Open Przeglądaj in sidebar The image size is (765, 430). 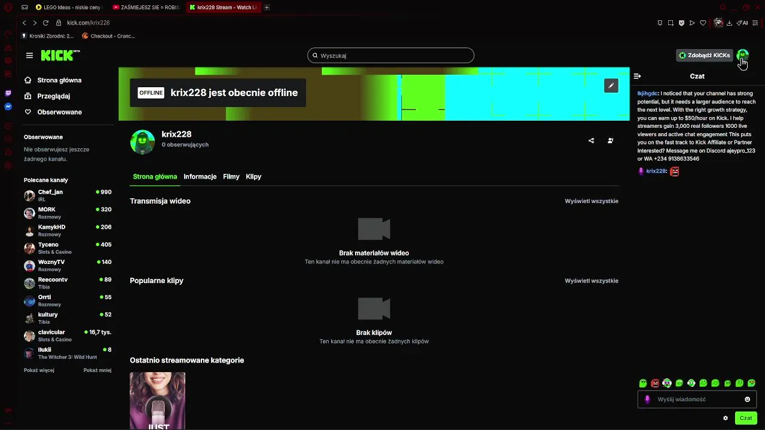[x=47, y=96]
